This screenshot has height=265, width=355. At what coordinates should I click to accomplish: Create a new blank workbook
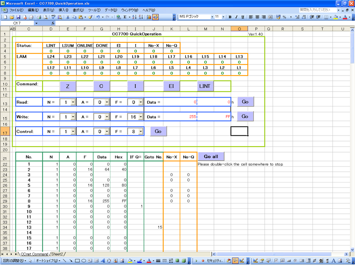click(x=5, y=17)
